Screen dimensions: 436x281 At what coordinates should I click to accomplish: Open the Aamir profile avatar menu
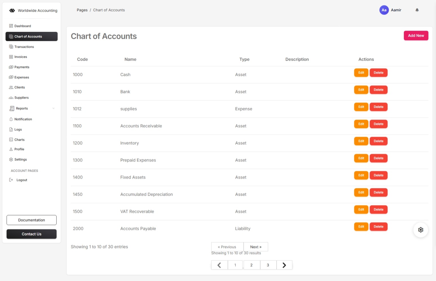coord(384,10)
